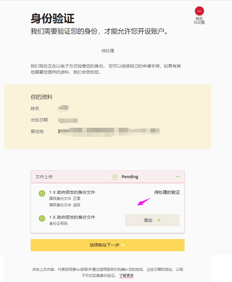Click green status icon beside 国民身份文件 entry

click(x=42, y=193)
